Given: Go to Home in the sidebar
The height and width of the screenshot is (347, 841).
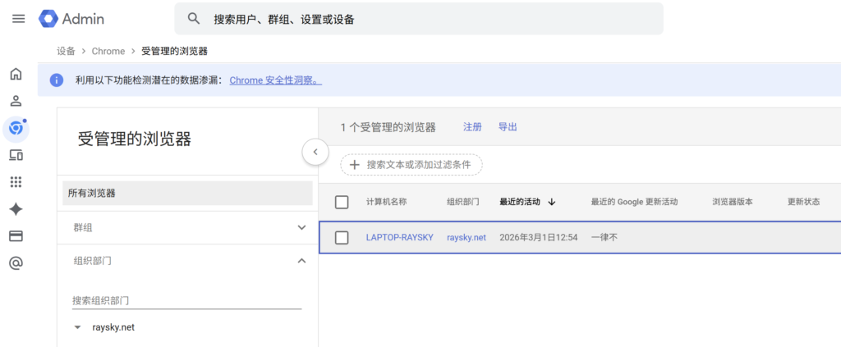Looking at the screenshot, I should point(16,75).
